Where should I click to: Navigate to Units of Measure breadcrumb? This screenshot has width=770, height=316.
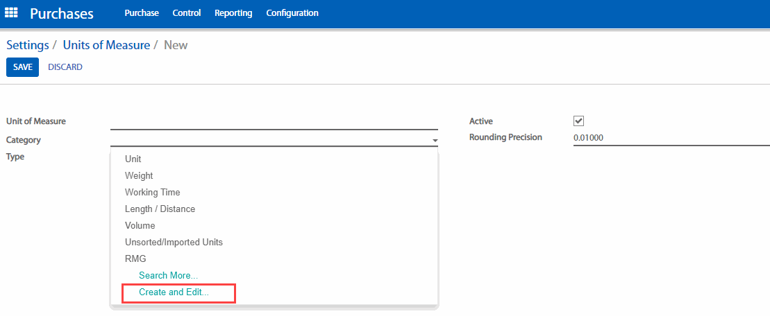pyautogui.click(x=106, y=45)
